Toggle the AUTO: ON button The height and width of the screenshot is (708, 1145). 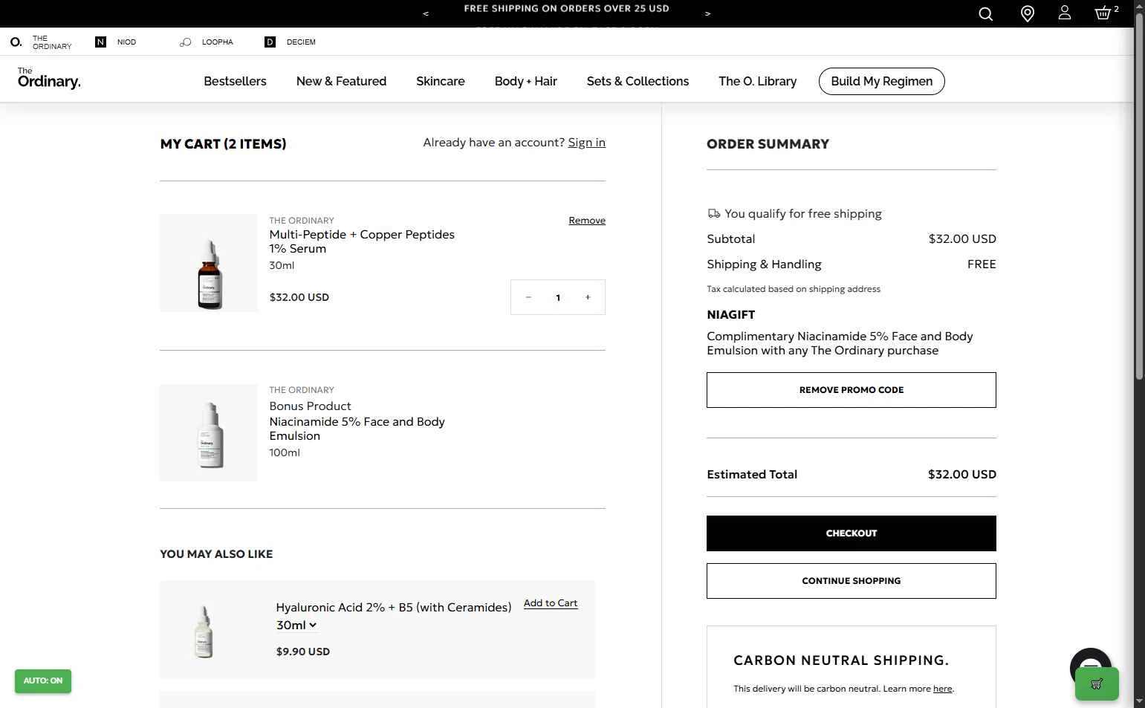pos(43,681)
